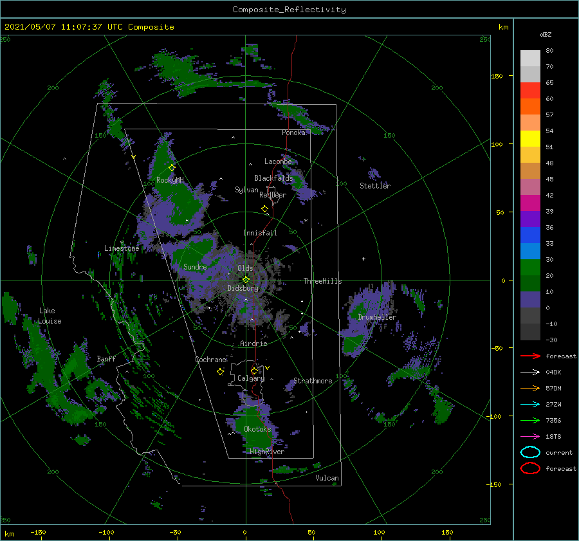This screenshot has width=579, height=541.
Task: Click the Drumheller label
Action: pos(377,317)
